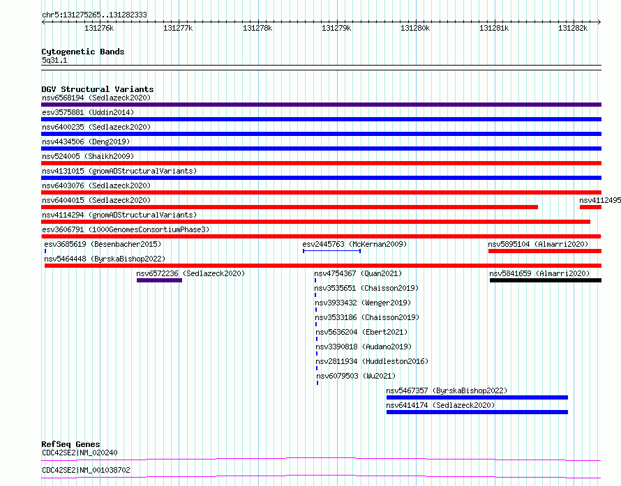Screen dimensions: 621x486
Task: Click the red nsv5464448 variant bar
Action: [x=323, y=266]
